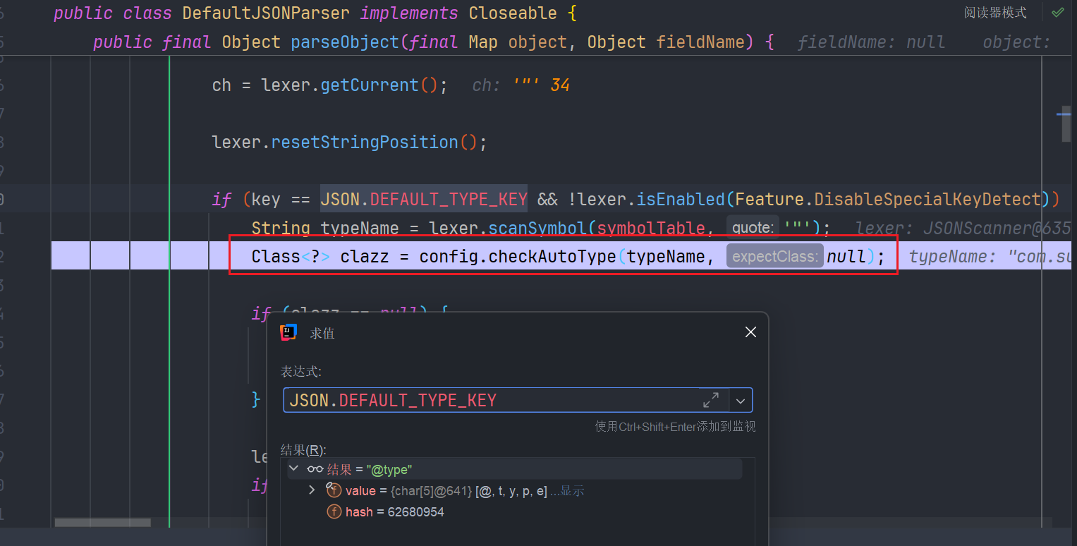Click the field icon beside value
Screen dimensions: 1077x546
[334, 490]
